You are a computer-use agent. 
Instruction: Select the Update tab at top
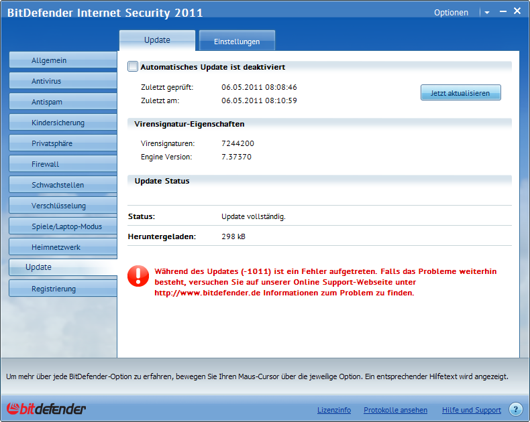point(157,40)
